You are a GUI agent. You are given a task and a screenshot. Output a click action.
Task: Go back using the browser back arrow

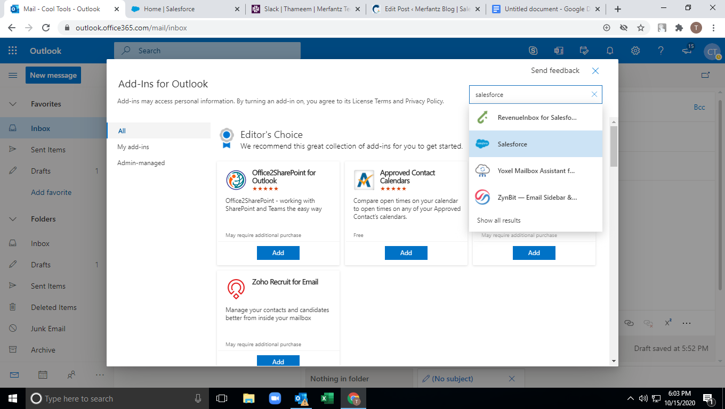(12, 28)
